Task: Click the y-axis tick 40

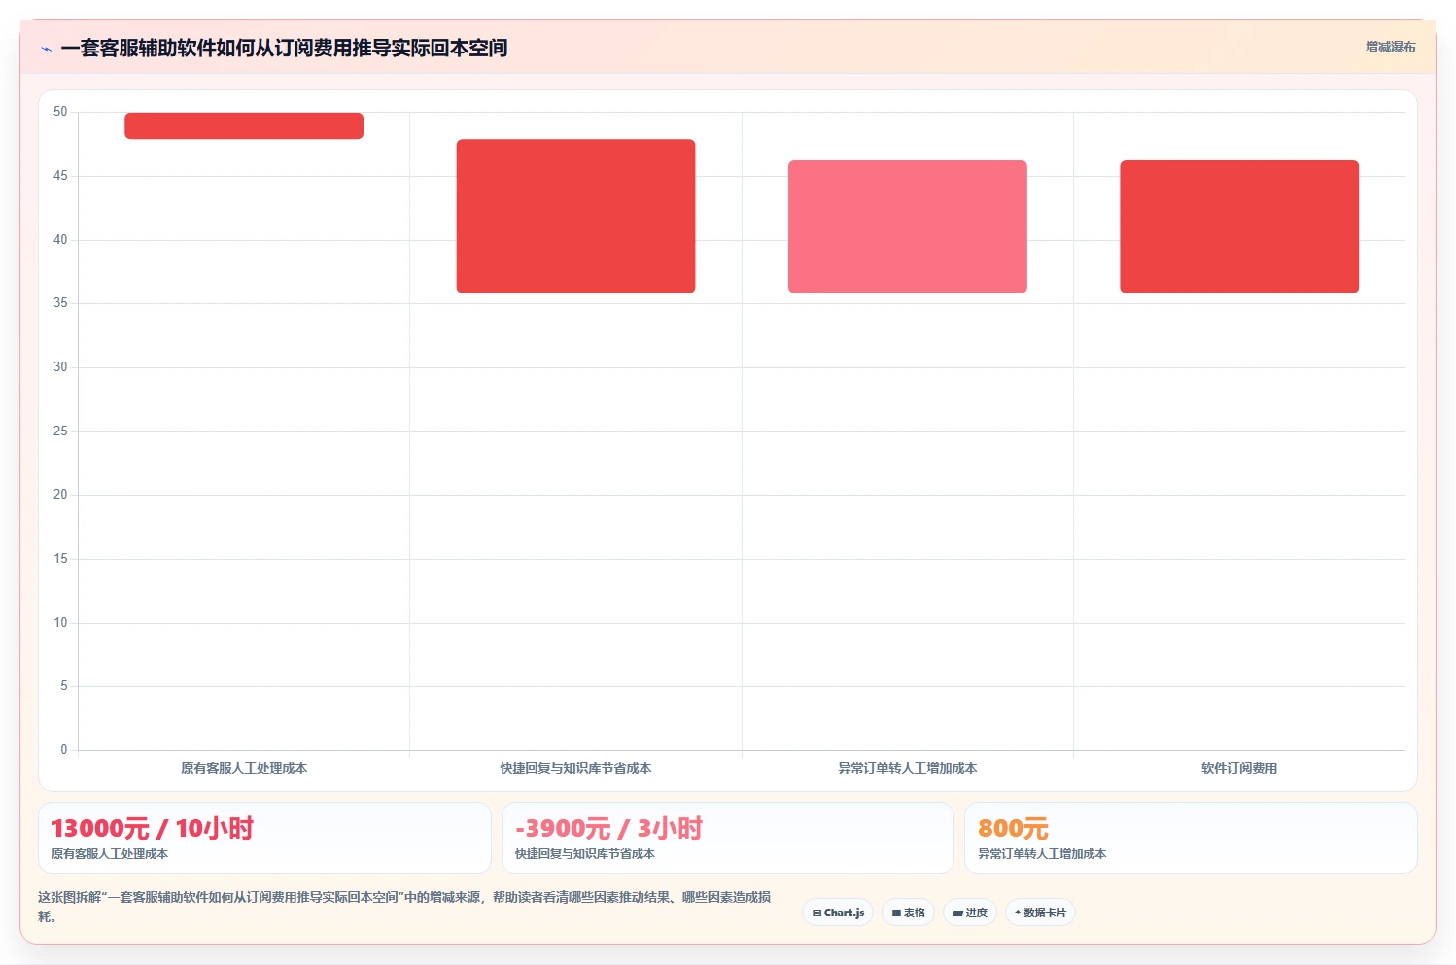Action: click(60, 240)
